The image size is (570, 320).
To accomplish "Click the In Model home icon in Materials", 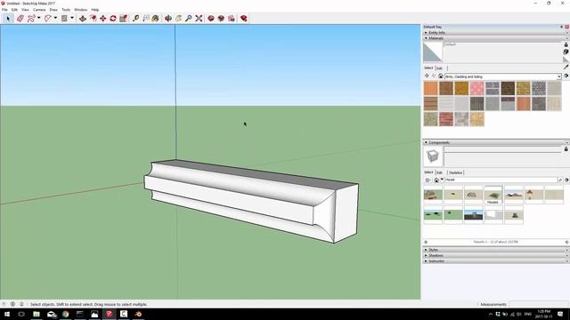I will click(x=441, y=76).
